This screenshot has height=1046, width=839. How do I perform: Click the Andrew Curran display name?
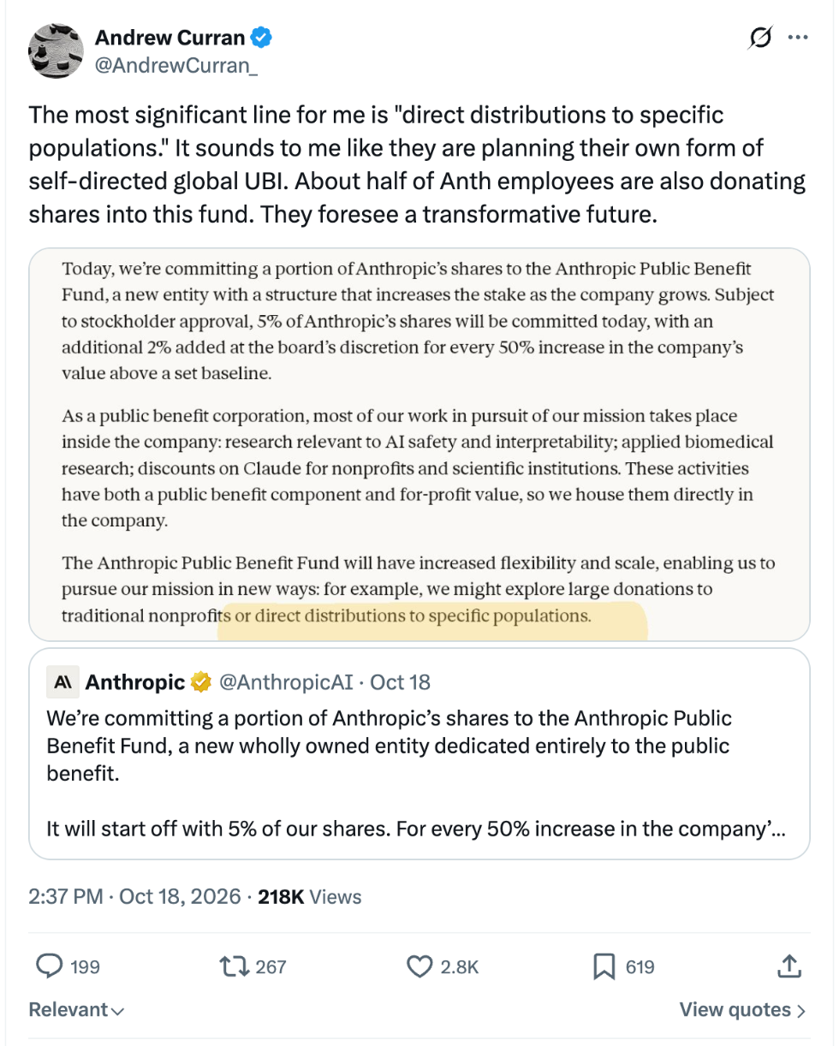click(170, 37)
